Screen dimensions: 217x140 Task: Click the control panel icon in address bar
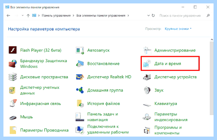[34, 15]
